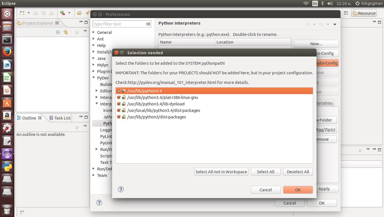The height and width of the screenshot is (217, 384).
Task: Launch Terminal from the launcher
Action: [7, 40]
